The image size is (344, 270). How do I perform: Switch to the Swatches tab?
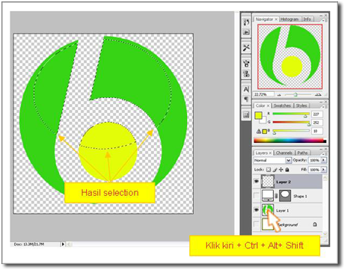point(282,105)
